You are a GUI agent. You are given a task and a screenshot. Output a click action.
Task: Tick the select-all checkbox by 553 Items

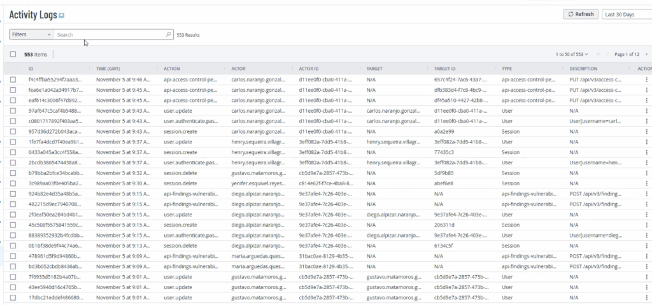coord(13,54)
